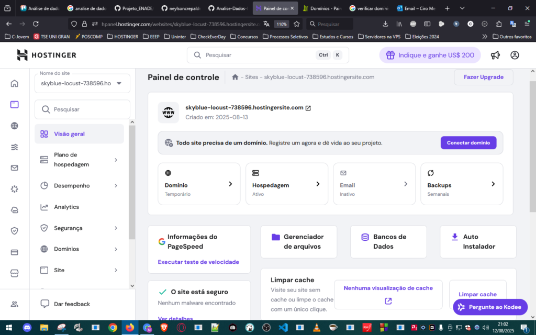Click the Conectar domínio button
Viewport: 536px width, 335px height.
tap(468, 143)
